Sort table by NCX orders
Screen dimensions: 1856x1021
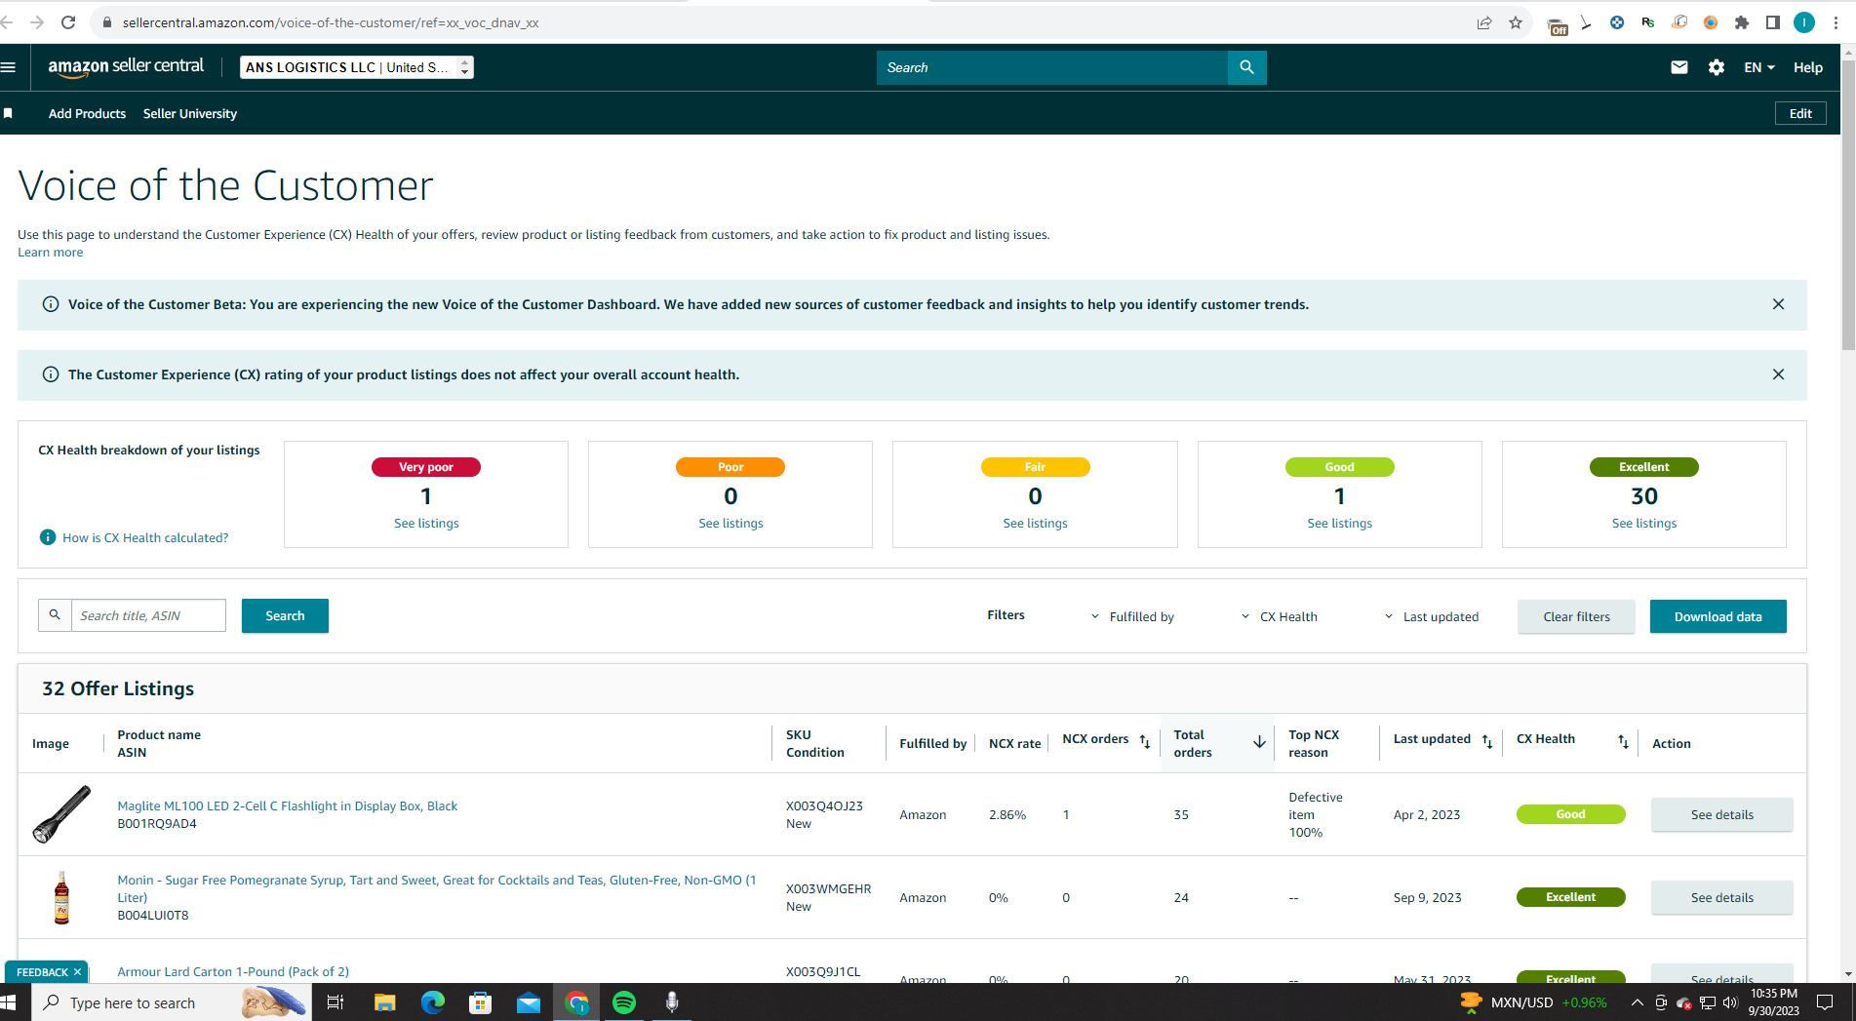(1145, 742)
